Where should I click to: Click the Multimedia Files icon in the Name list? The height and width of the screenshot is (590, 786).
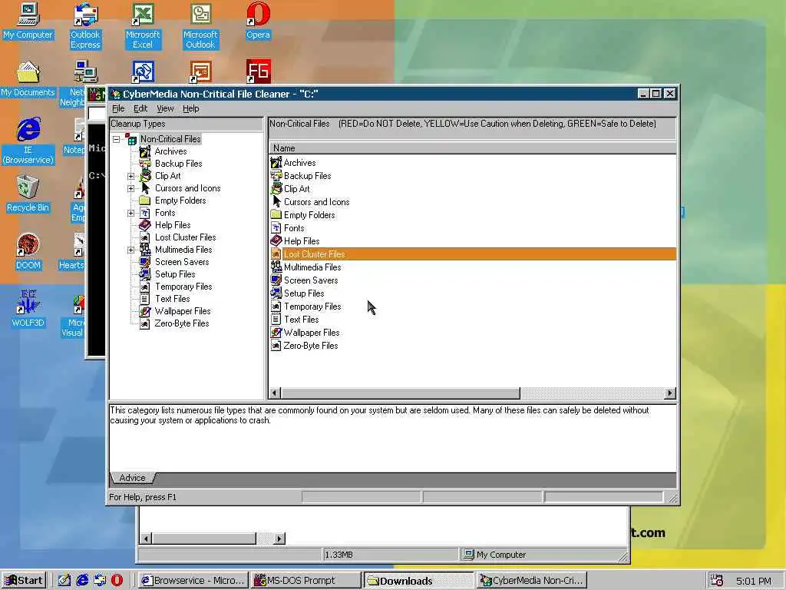[276, 267]
